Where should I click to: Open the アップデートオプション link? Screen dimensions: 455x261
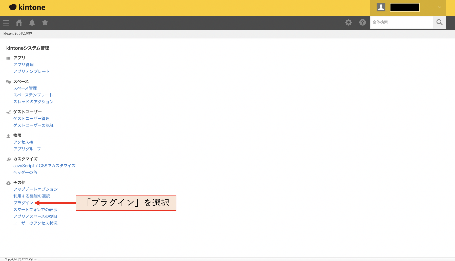[x=35, y=189]
